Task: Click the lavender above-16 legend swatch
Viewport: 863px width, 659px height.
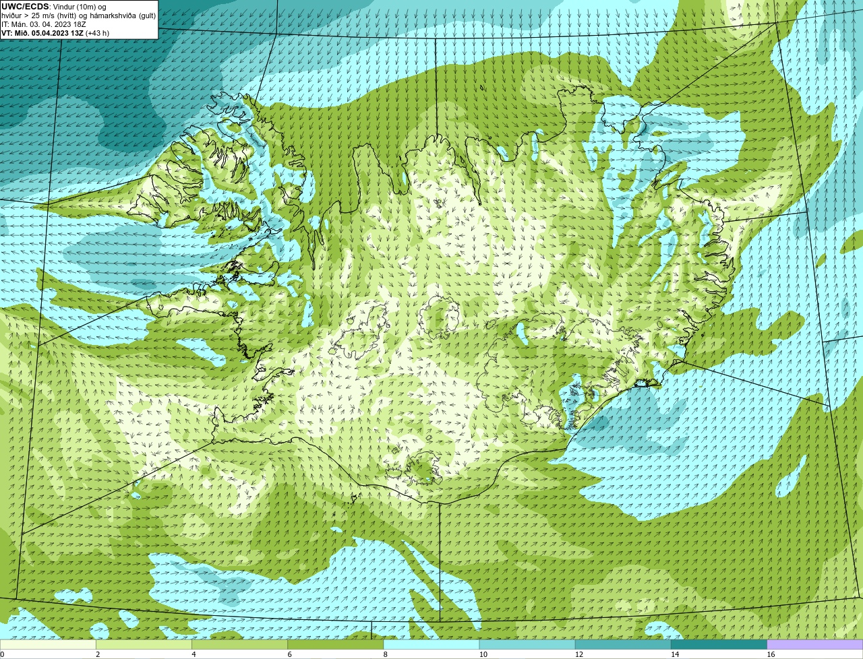Action: tap(815, 644)
